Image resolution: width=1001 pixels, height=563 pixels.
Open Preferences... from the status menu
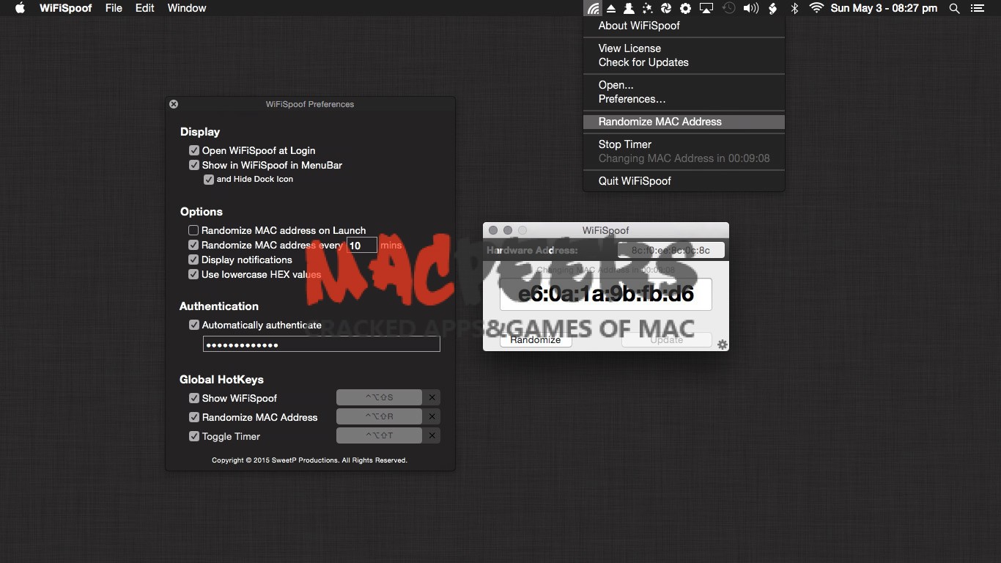(x=684, y=99)
